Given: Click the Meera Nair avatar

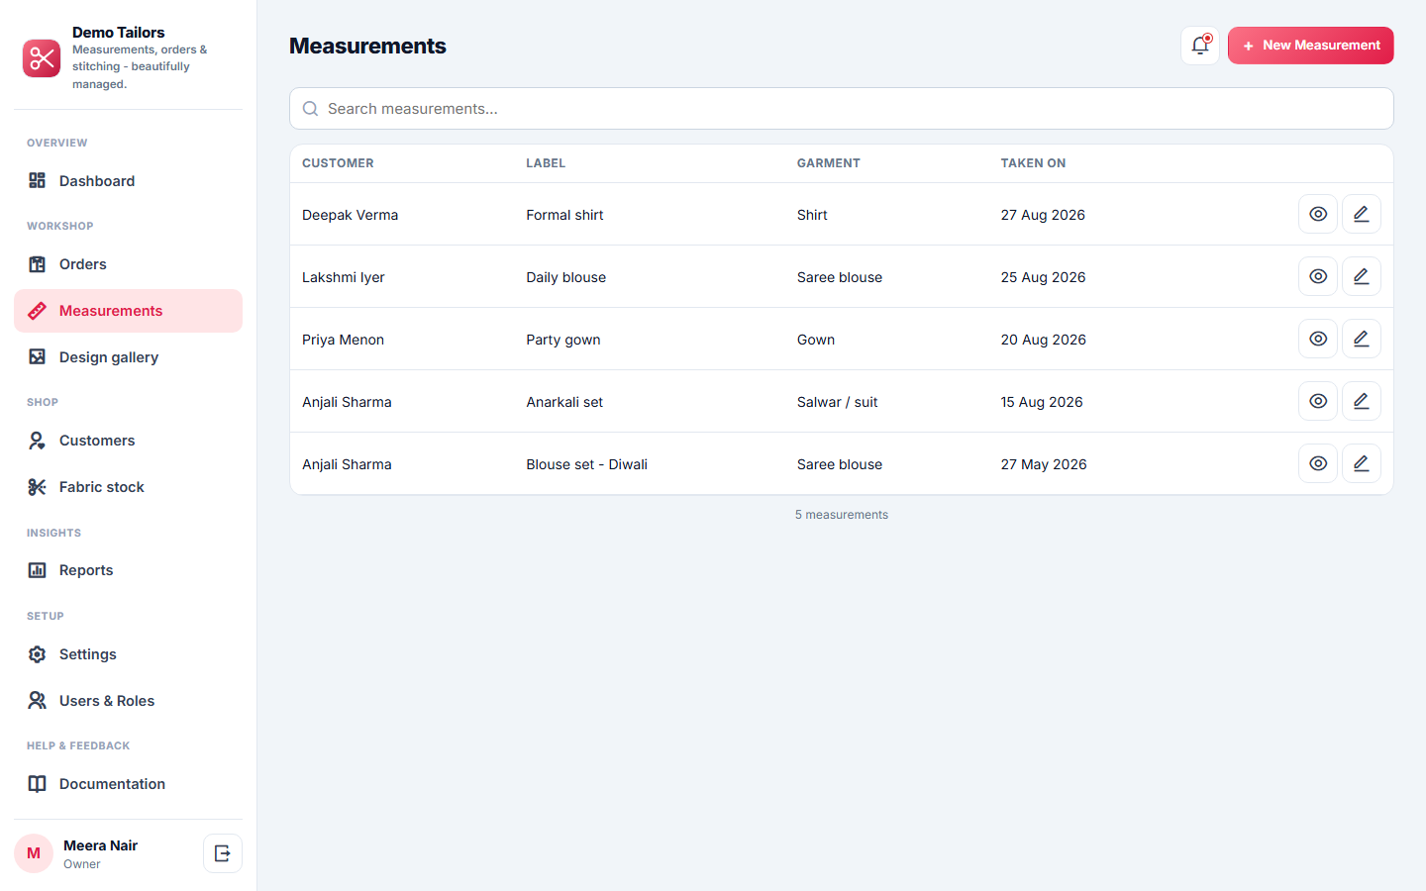Looking at the screenshot, I should coord(34,853).
